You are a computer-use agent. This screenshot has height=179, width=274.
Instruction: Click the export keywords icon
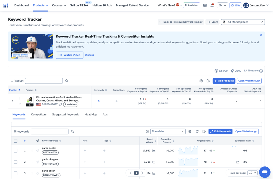coord(204,131)
